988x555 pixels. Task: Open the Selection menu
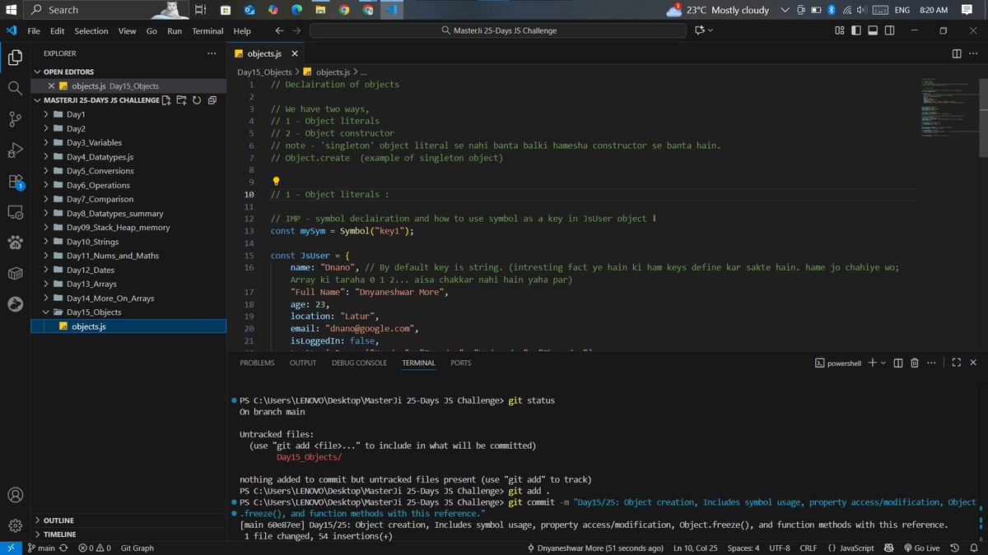[x=91, y=30]
